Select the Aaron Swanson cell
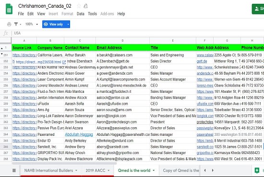Viewport: 264px width, 177px height. click(80, 122)
